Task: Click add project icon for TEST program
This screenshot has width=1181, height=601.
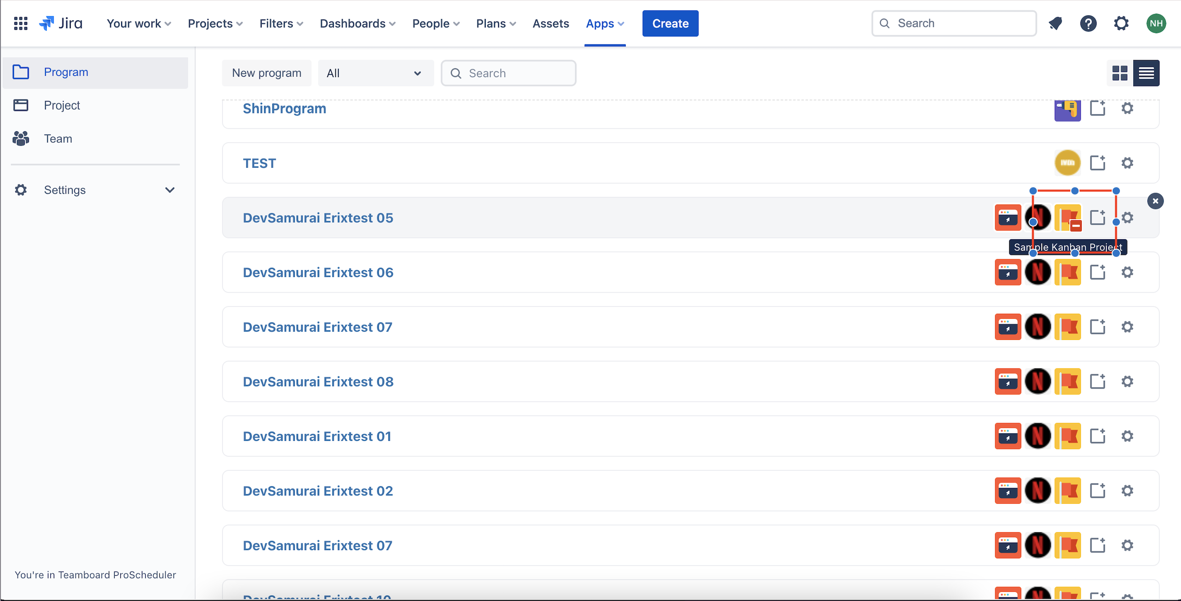Action: click(1097, 163)
